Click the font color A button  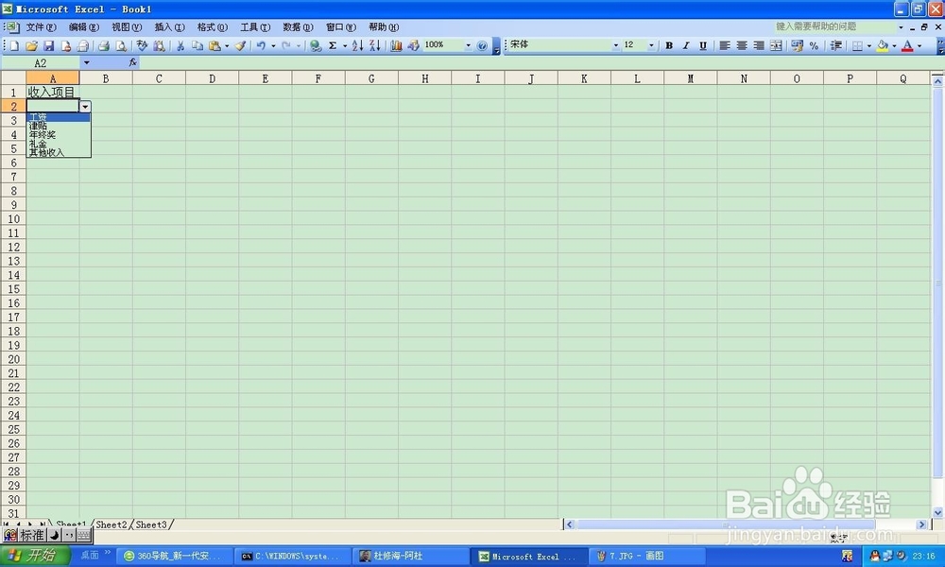[907, 45]
